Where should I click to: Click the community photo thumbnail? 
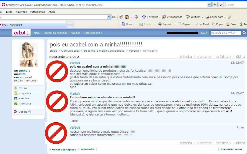coord(28,54)
